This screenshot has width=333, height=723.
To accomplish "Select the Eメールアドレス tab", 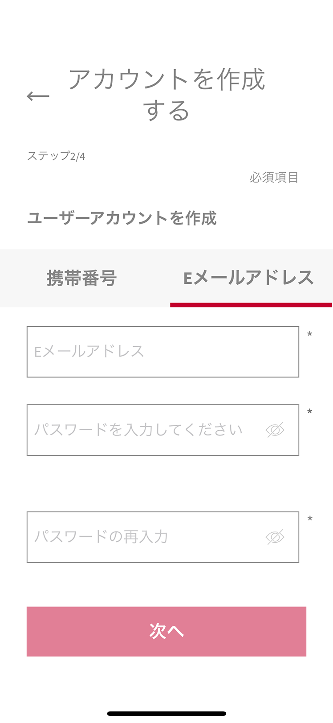I will (248, 278).
